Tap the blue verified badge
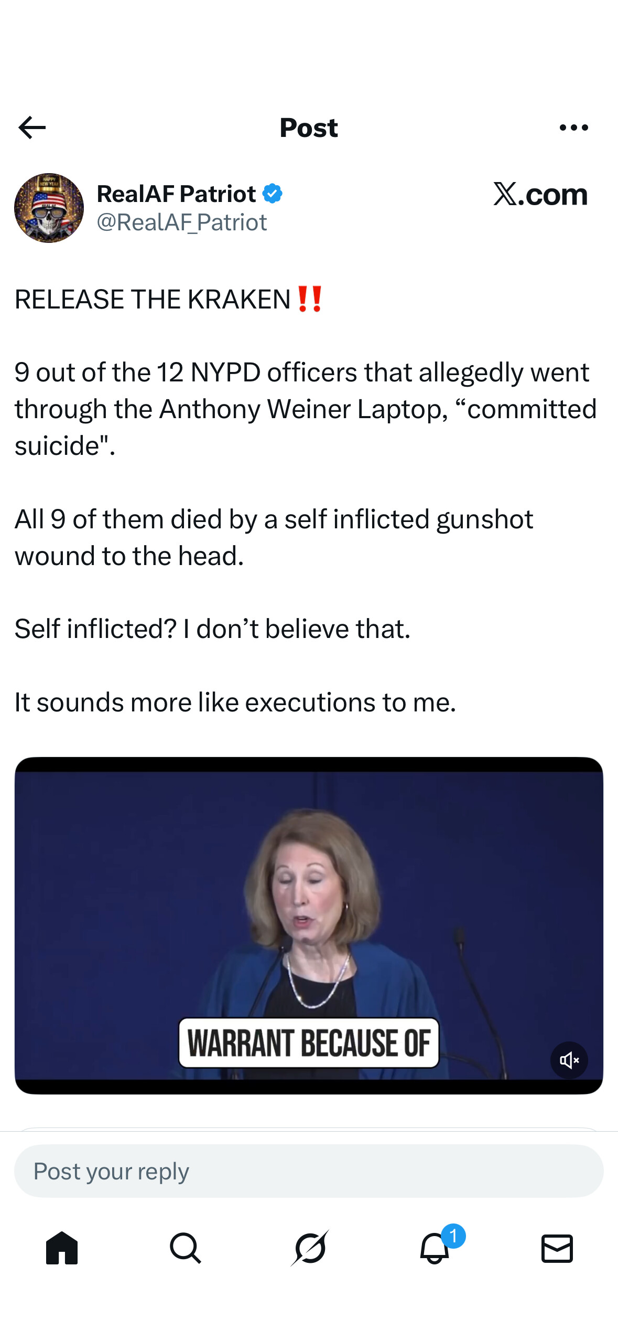Image resolution: width=618 pixels, height=1341 pixels. click(273, 194)
